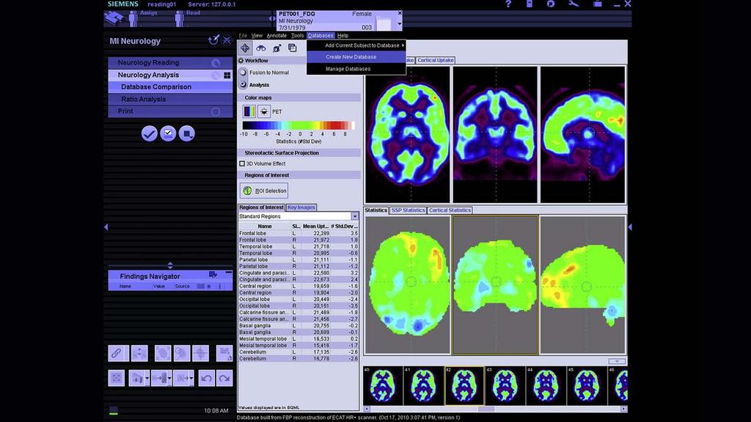Click the ROI Selection brain icon

tap(249, 190)
